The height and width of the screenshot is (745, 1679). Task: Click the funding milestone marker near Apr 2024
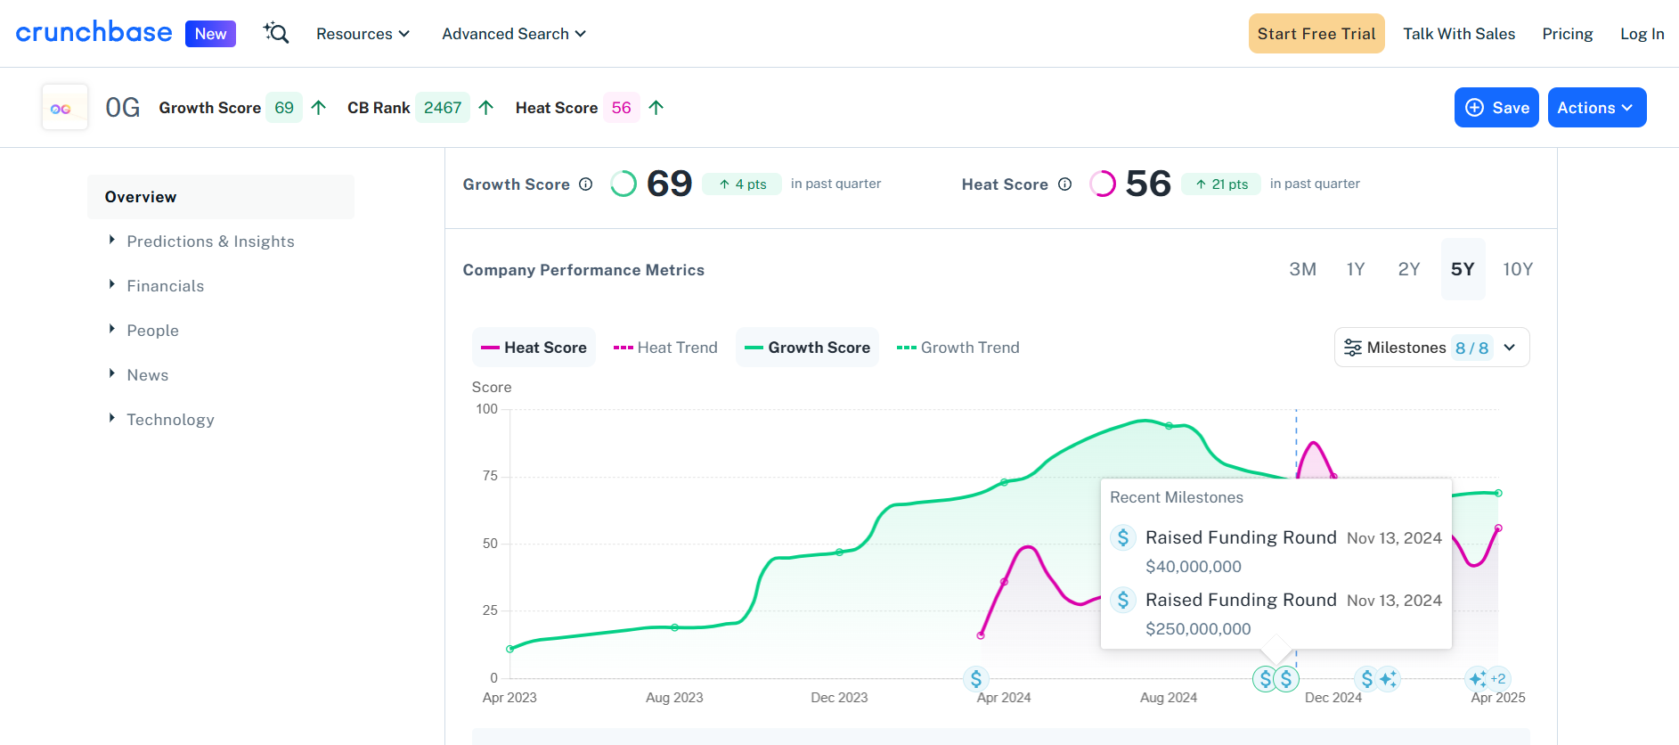tap(976, 679)
